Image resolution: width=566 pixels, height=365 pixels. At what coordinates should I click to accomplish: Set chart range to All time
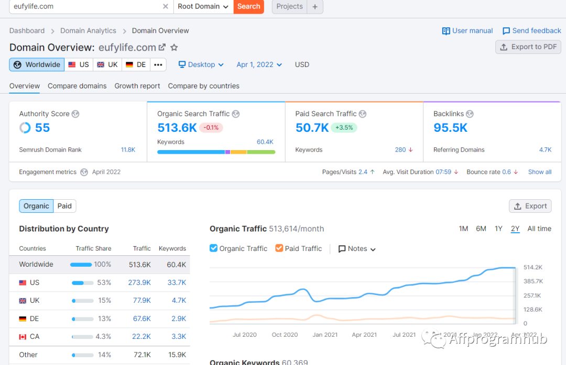point(539,229)
